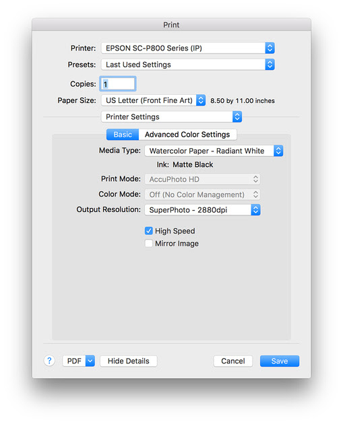
Task: Enable the Mirror Image checkbox
Action: pyautogui.click(x=149, y=244)
